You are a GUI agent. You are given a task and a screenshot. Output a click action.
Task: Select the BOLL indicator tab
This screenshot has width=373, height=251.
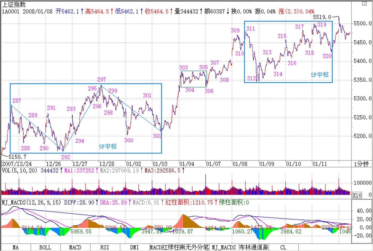tap(45, 247)
